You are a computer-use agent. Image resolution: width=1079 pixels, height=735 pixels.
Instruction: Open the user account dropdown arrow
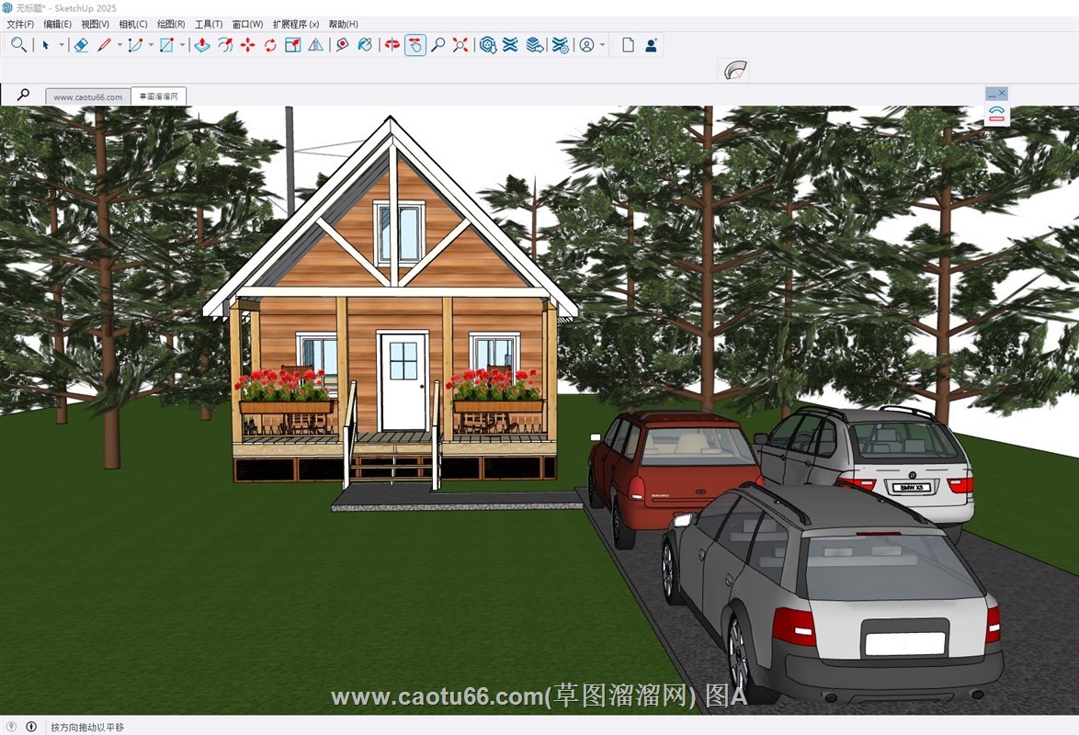603,45
